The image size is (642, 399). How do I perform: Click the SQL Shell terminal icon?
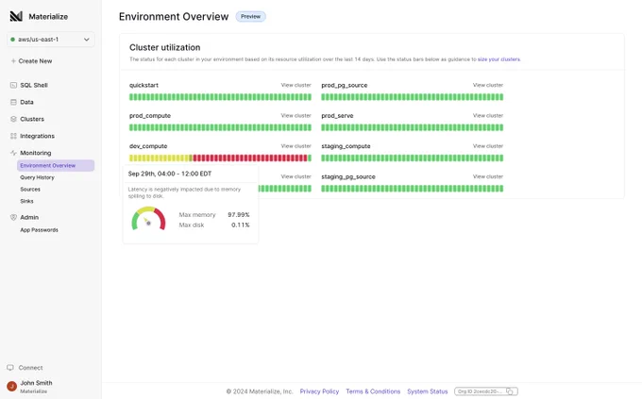(13, 85)
